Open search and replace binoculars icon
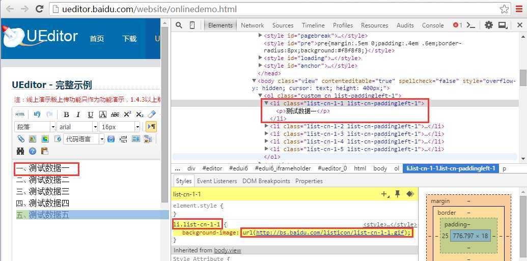 click(x=20, y=151)
